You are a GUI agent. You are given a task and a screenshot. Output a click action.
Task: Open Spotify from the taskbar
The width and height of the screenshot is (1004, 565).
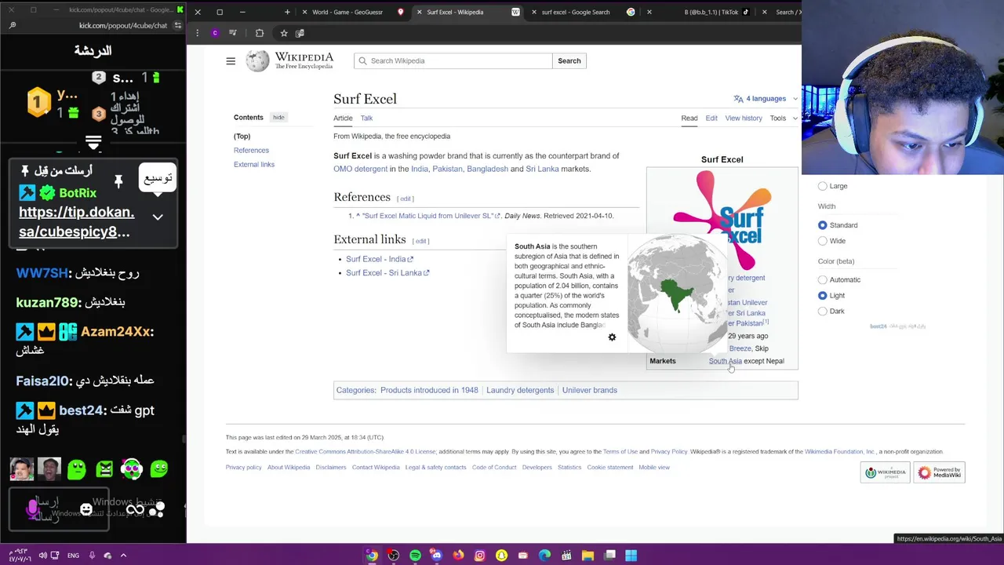click(x=415, y=555)
